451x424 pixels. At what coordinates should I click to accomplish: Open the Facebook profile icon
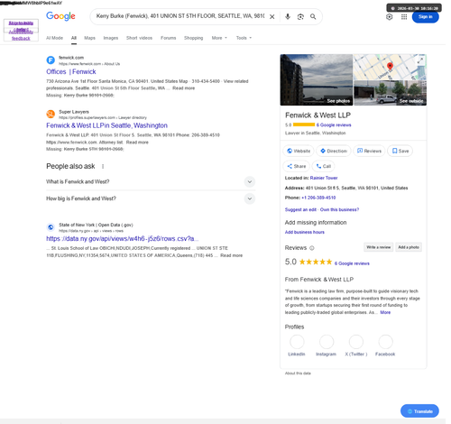[x=385, y=342]
